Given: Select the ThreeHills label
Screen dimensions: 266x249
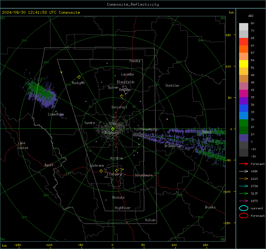Looking at the screenshot, I should click(x=149, y=129).
